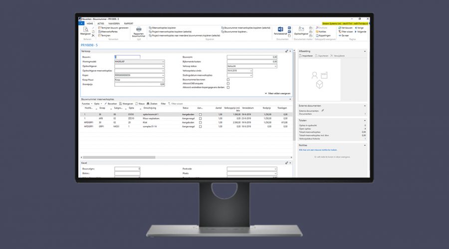Click Bouwnummer meerwerkopties kopiëren (selectie)

tap(245, 28)
